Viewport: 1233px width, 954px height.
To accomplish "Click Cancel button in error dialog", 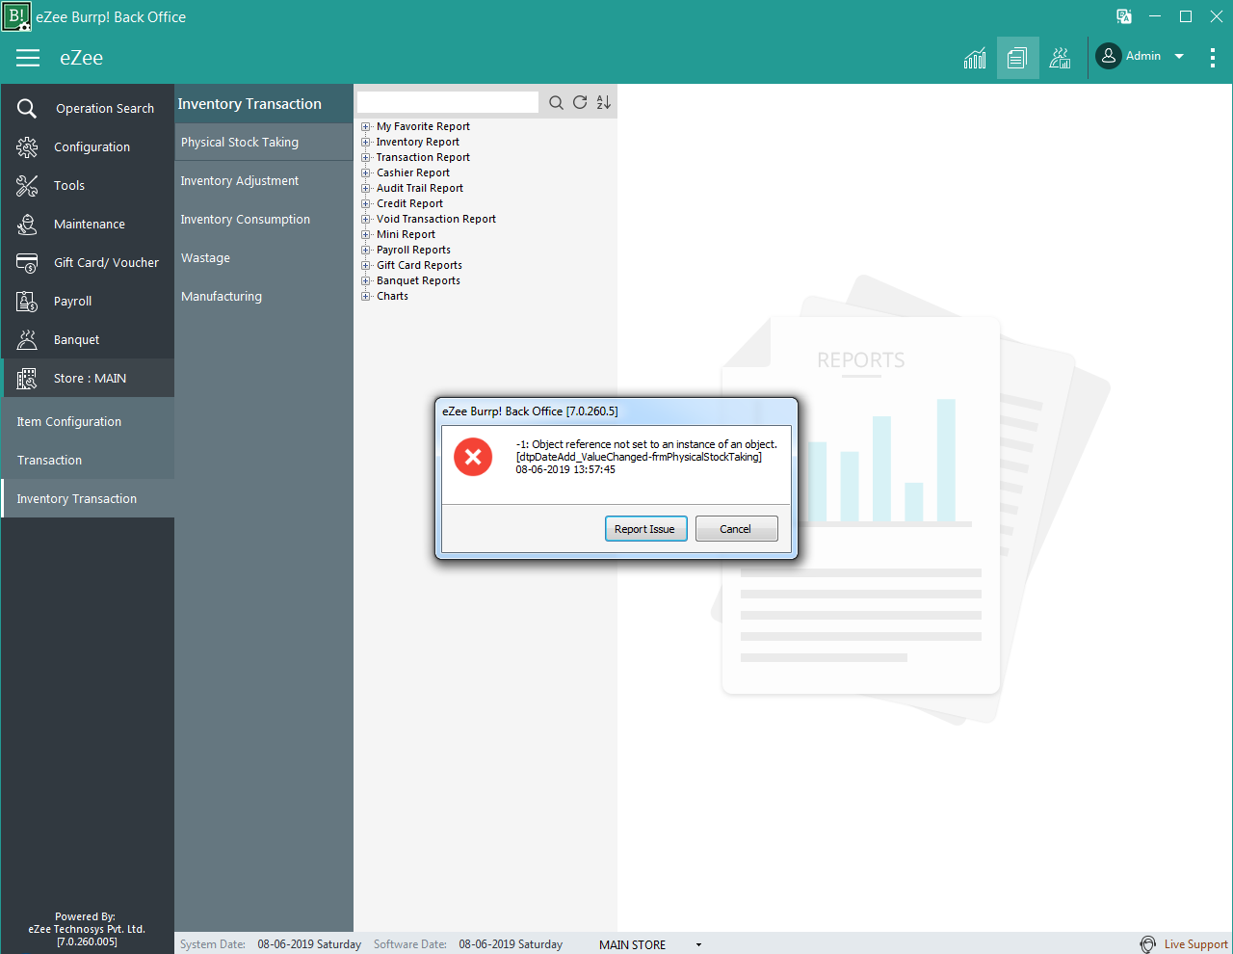I will 736,529.
